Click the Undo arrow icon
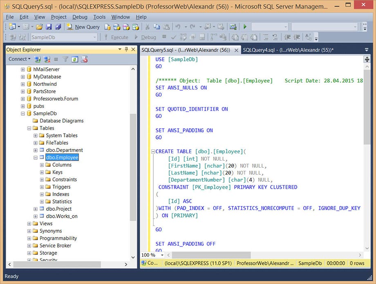The width and height of the screenshot is (376, 284). (178, 27)
